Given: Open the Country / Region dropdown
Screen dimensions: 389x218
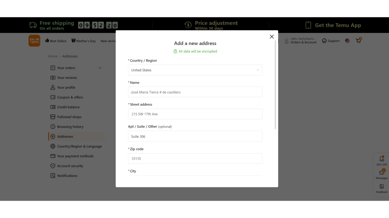Looking at the screenshot, I should pyautogui.click(x=195, y=70).
